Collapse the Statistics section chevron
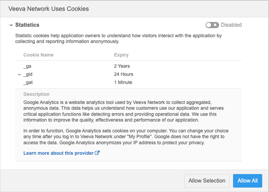The image size is (269, 192). (x=11, y=25)
